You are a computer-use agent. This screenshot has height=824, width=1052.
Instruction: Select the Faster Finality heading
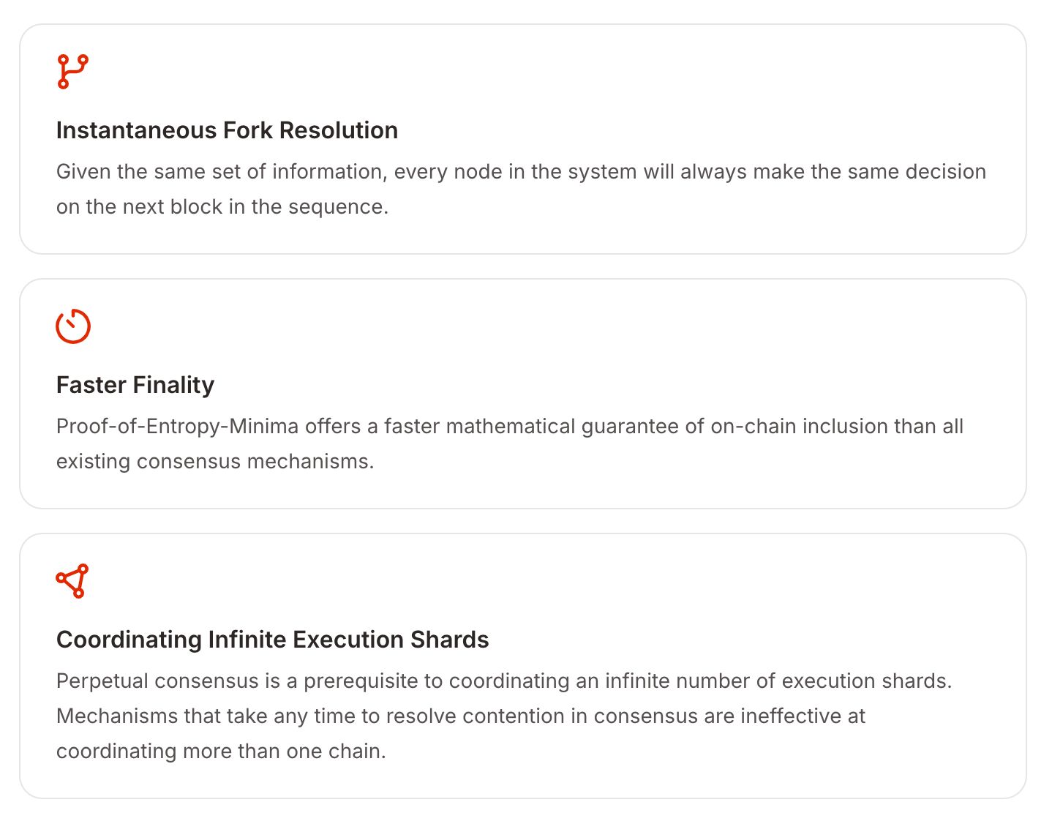(135, 385)
